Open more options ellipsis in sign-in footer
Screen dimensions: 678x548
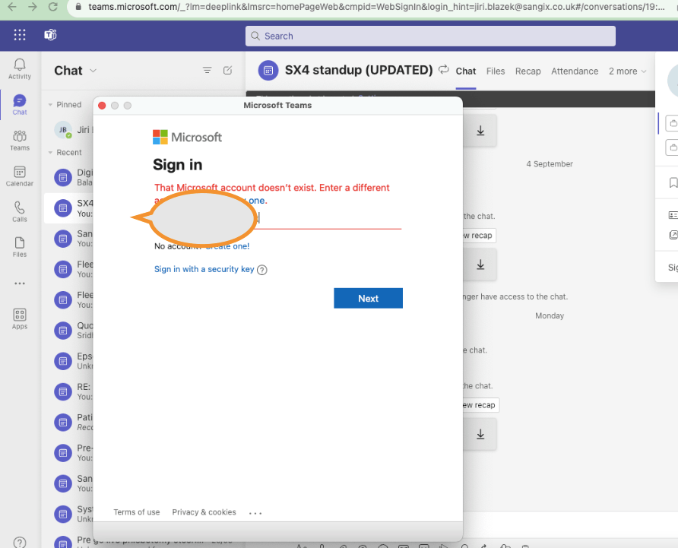[x=255, y=513]
